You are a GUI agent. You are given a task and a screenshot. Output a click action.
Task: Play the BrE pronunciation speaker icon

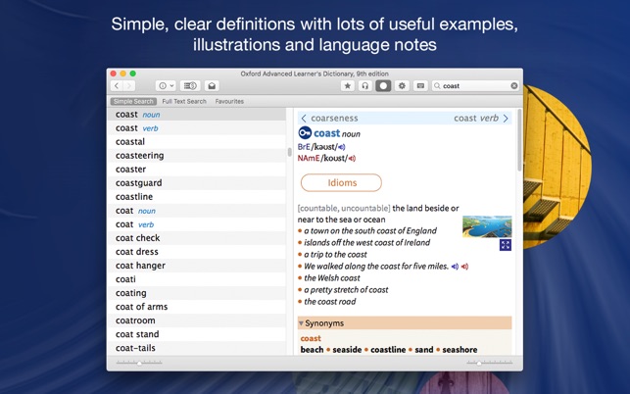(x=342, y=147)
